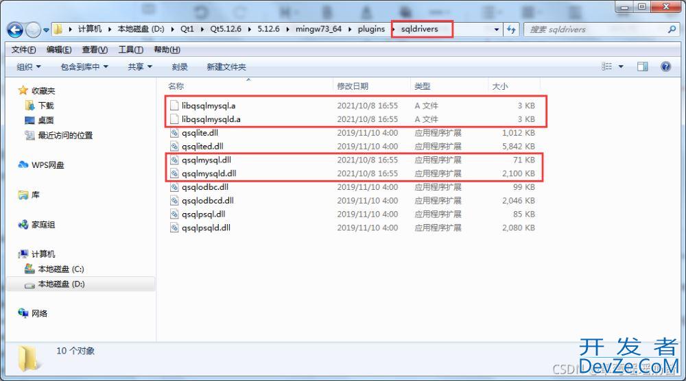Open the 共享 dropdown
This screenshot has width=686, height=381.
pos(140,67)
